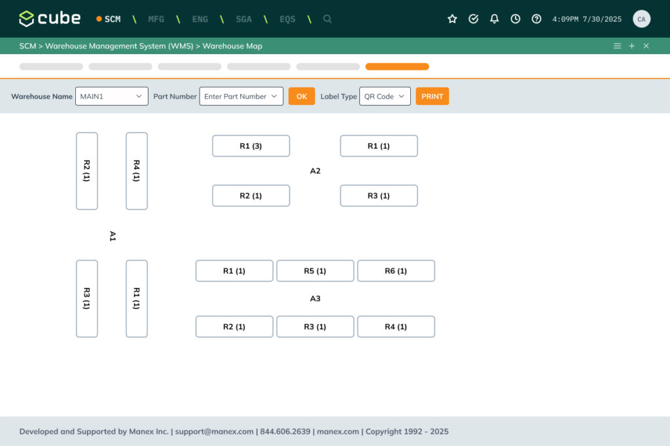Click the PRINT button
This screenshot has width=670, height=446.
tap(432, 96)
